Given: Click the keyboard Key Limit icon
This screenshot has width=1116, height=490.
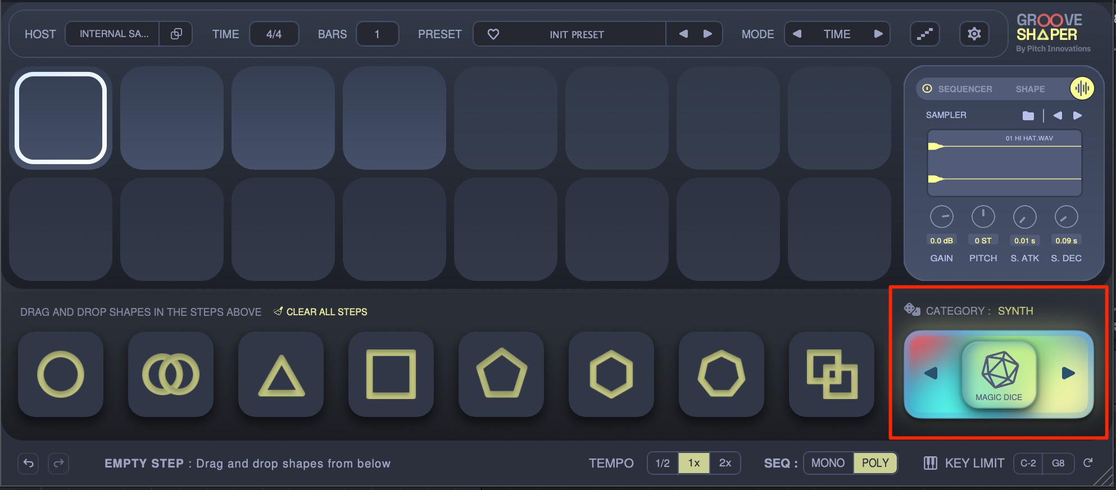Looking at the screenshot, I should pos(931,463).
